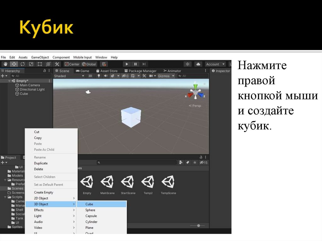
Task: Toggle 2D scene view mode
Action: click(90, 76)
